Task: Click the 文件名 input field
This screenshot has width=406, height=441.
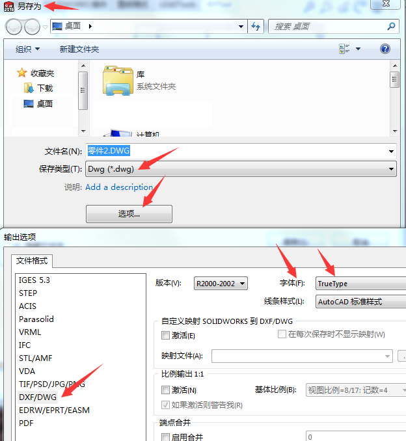Action: click(x=241, y=152)
